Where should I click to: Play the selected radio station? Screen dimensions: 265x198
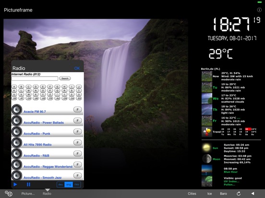[x=15, y=184]
